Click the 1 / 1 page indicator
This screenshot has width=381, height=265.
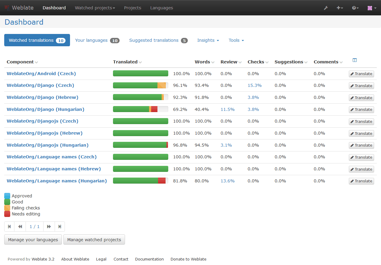point(35,227)
